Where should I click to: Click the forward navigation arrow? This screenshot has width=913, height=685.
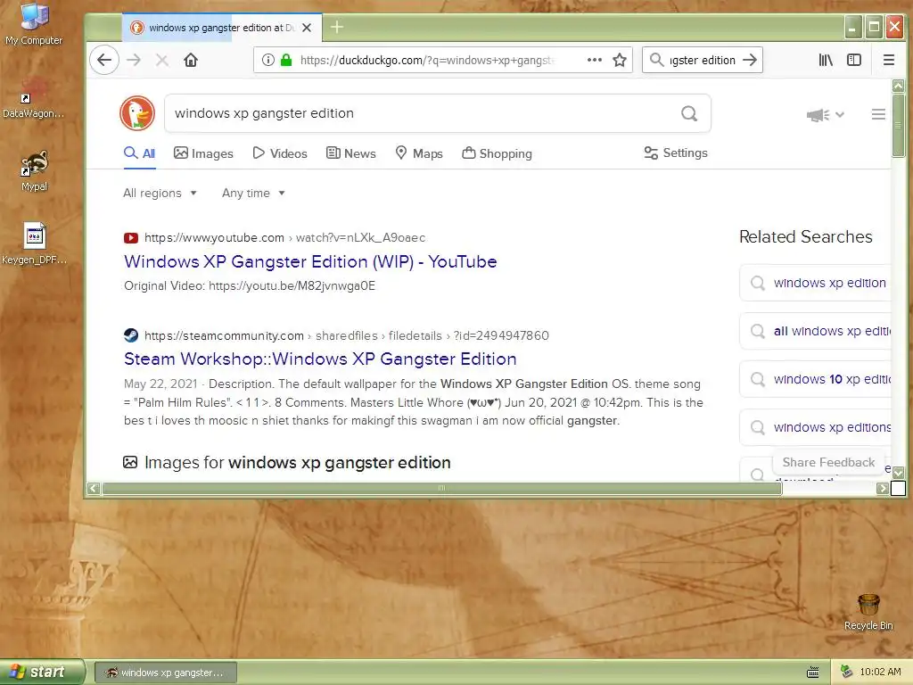tap(134, 60)
